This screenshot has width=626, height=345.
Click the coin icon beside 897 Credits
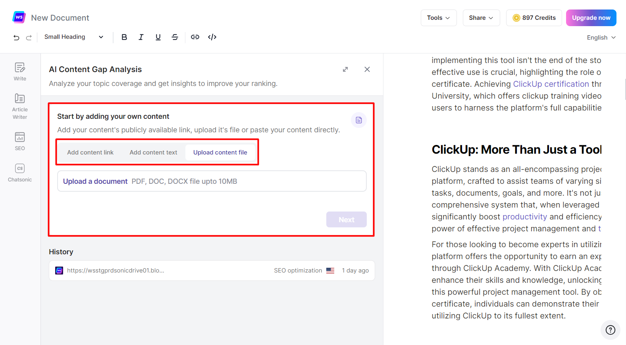tap(516, 18)
